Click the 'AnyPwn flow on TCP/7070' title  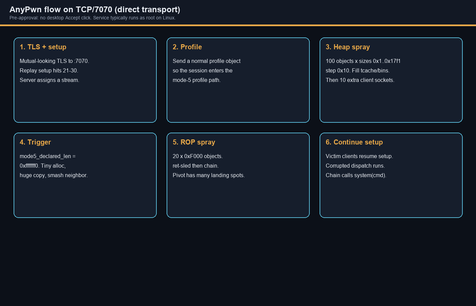click(x=95, y=10)
